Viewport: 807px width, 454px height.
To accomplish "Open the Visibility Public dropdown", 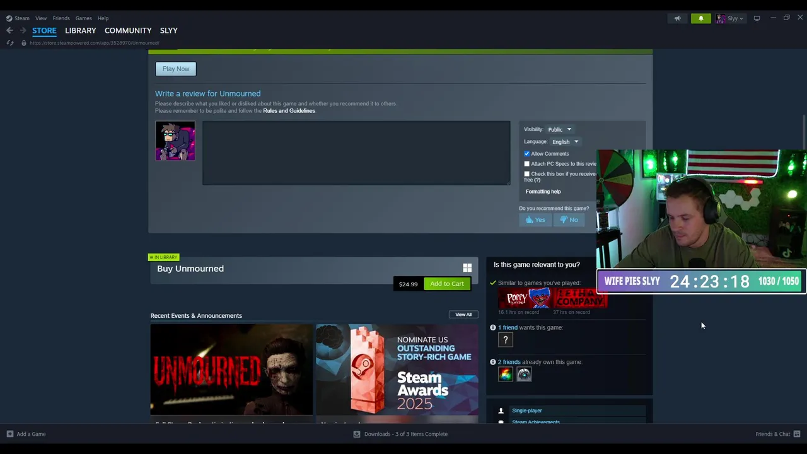I will tap(559, 129).
